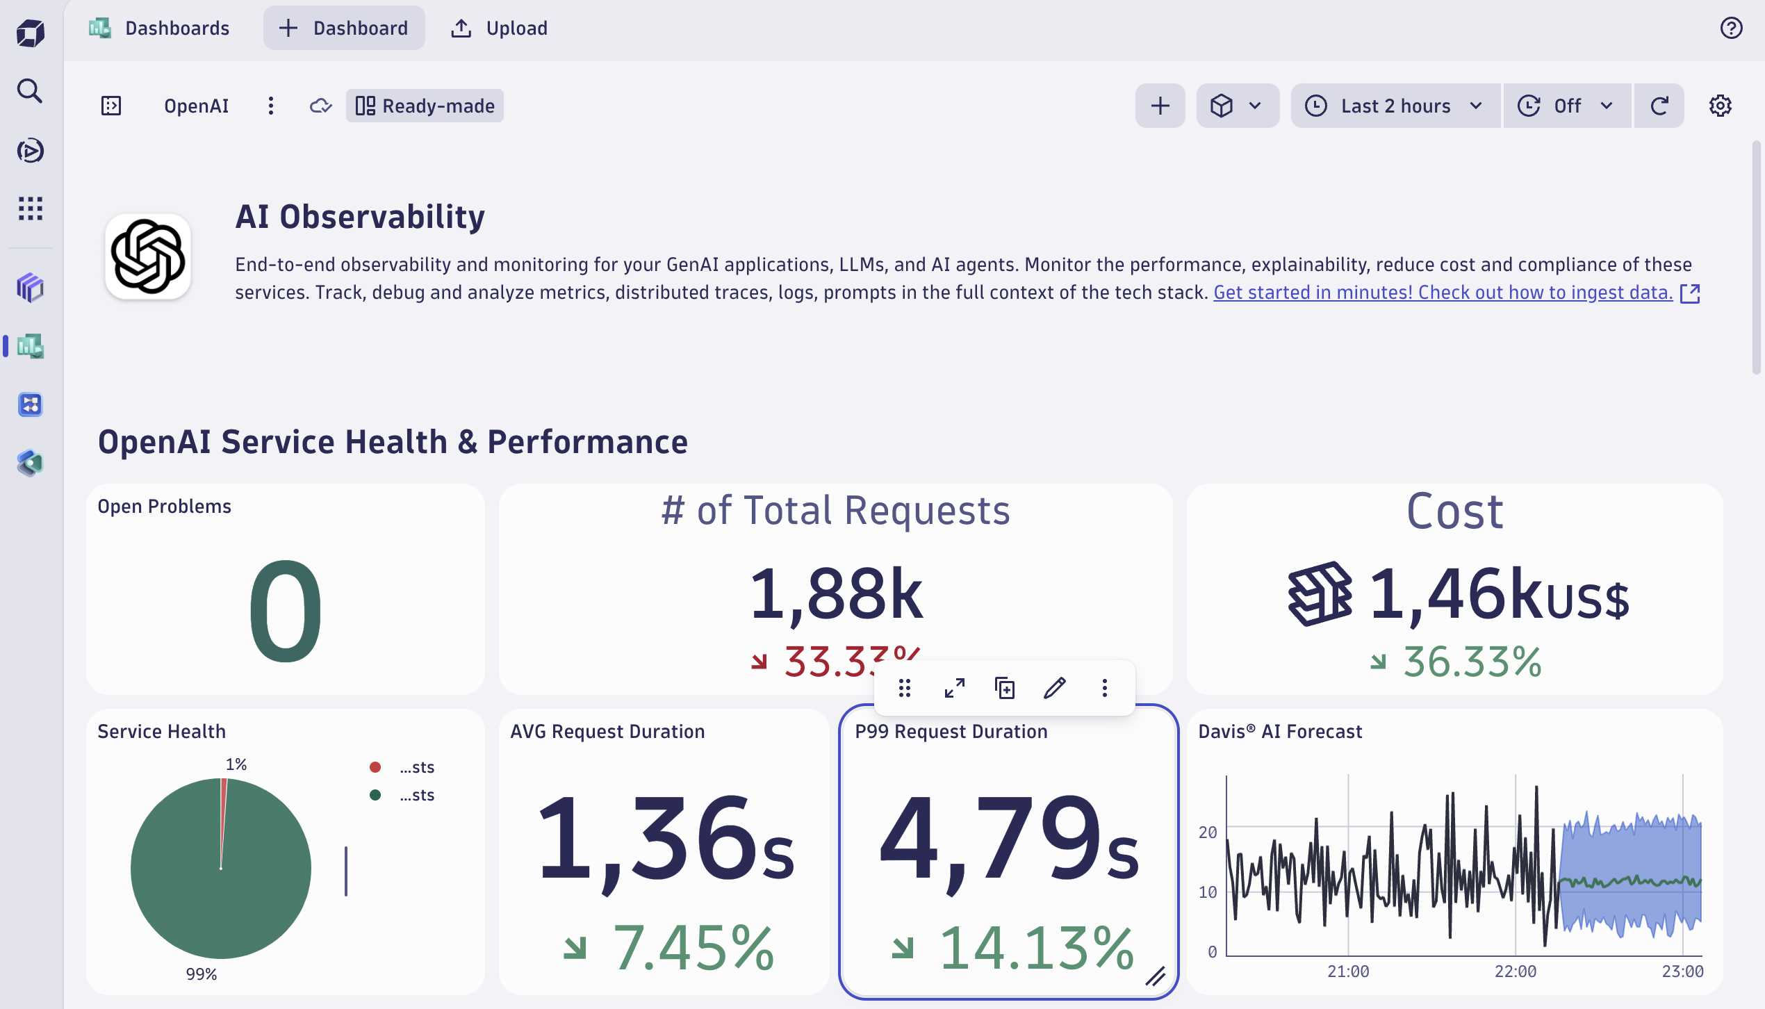Viewport: 1765px width, 1009px height.
Task: Open the purple cube app in the sidebar
Action: tap(29, 286)
